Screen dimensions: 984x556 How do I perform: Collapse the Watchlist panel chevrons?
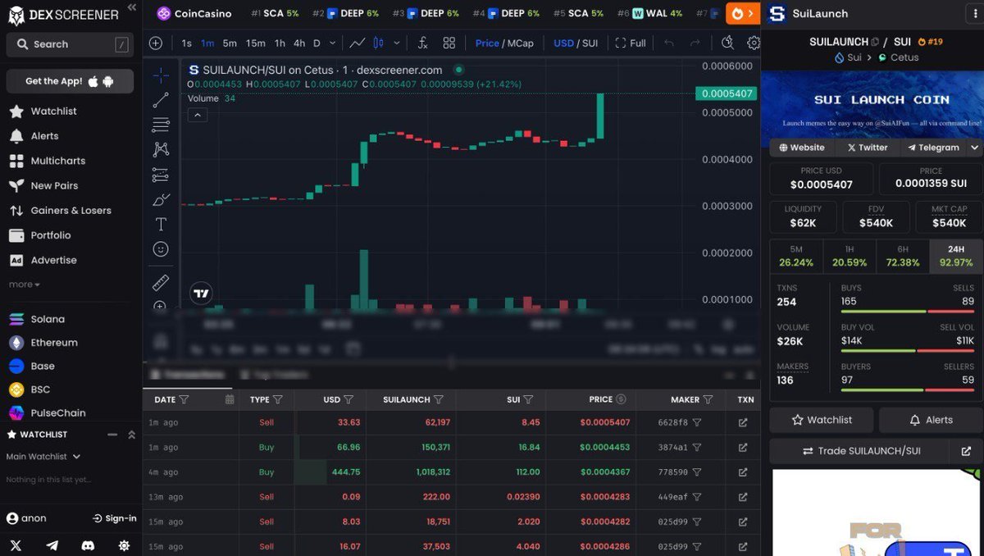coord(131,435)
